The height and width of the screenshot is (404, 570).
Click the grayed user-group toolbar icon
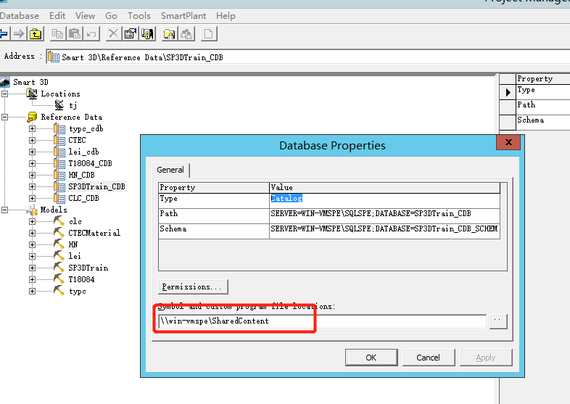click(x=187, y=34)
